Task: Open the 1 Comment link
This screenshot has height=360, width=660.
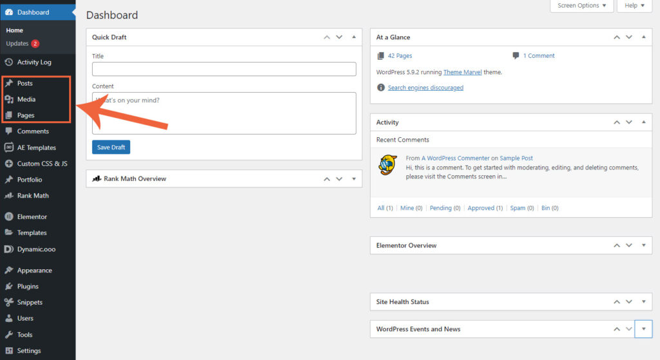Action: (539, 55)
